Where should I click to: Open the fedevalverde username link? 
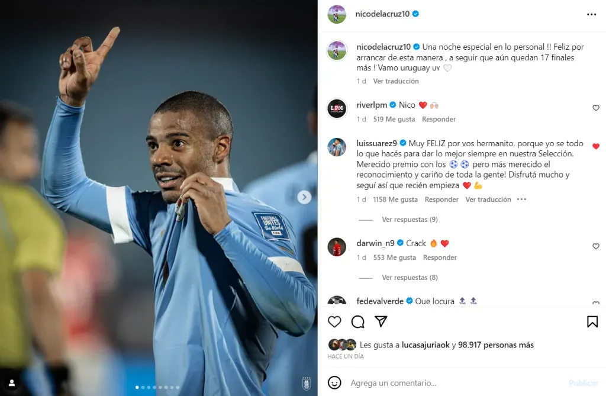tap(380, 301)
